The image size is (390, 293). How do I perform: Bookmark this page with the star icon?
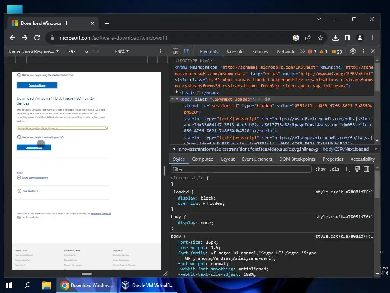pos(320,38)
